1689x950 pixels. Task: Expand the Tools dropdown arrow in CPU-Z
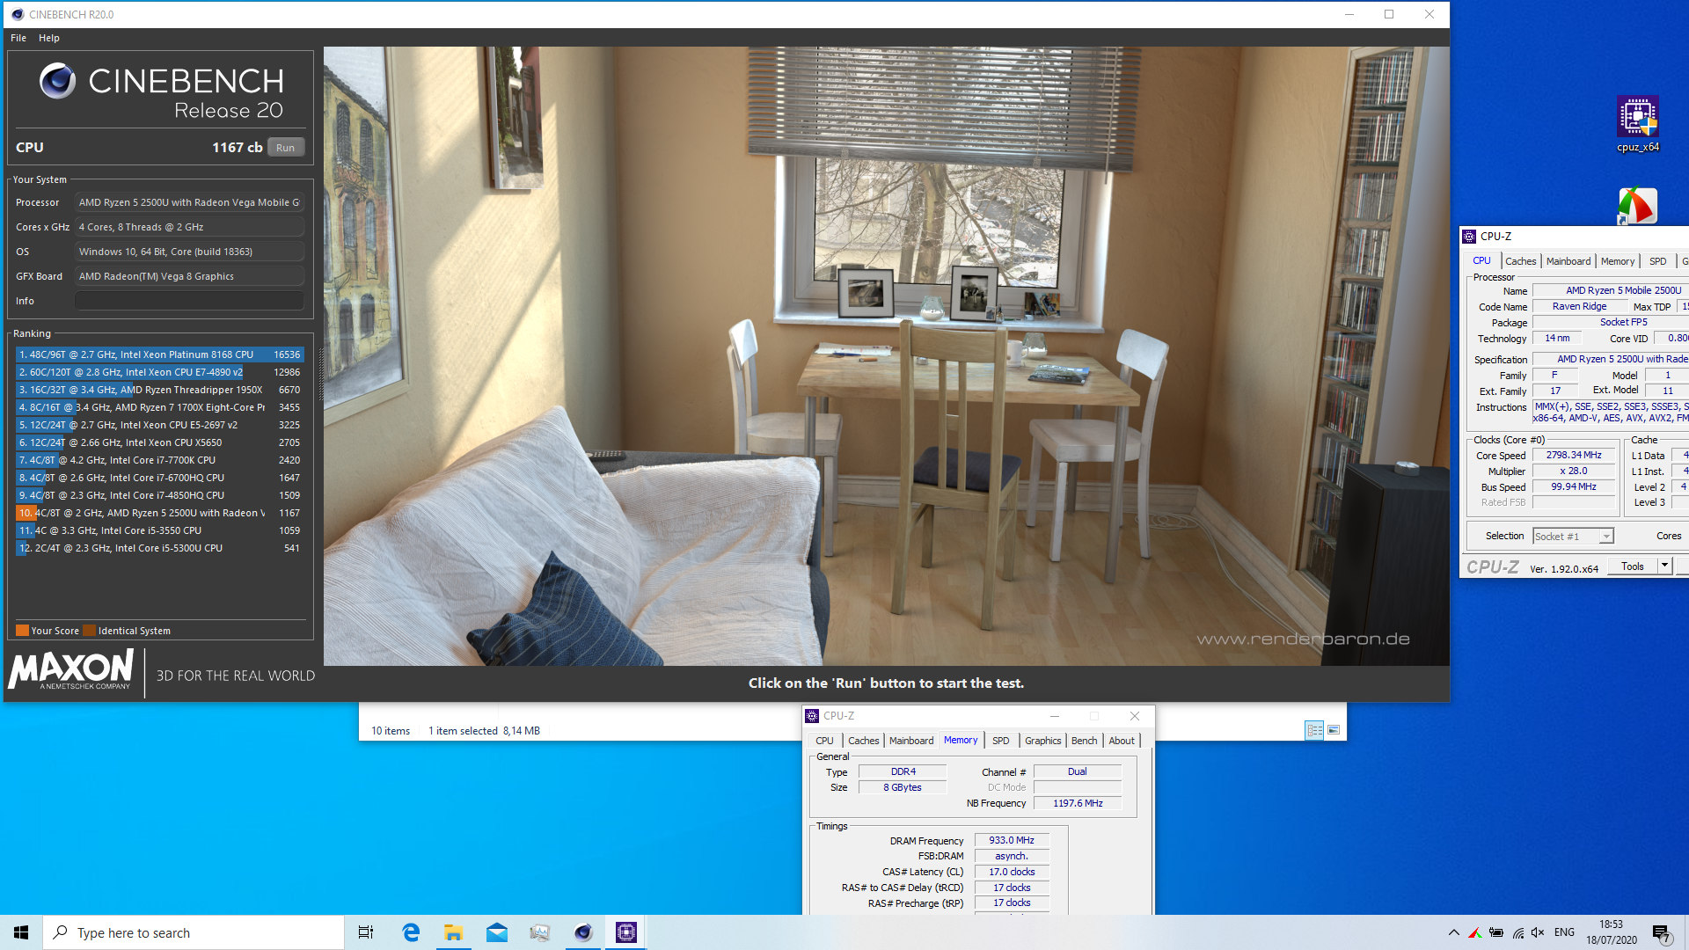pyautogui.click(x=1664, y=566)
